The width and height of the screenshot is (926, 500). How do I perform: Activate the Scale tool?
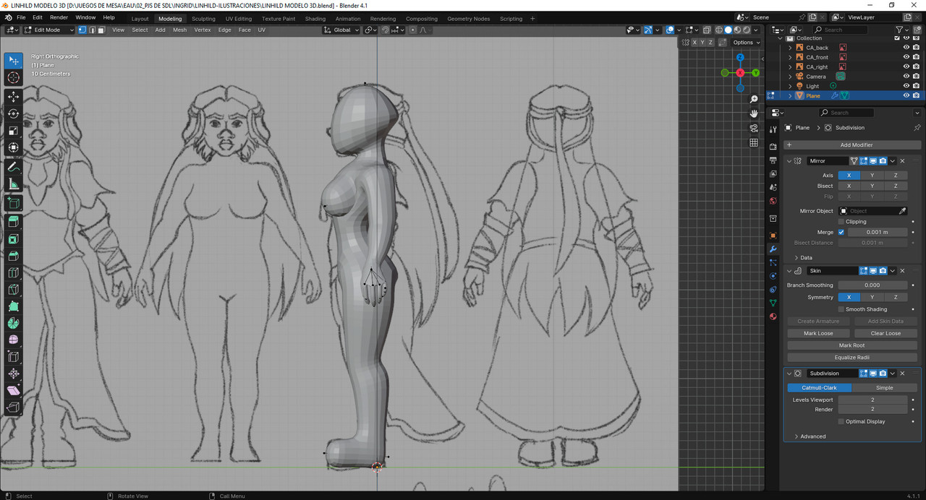click(x=13, y=131)
